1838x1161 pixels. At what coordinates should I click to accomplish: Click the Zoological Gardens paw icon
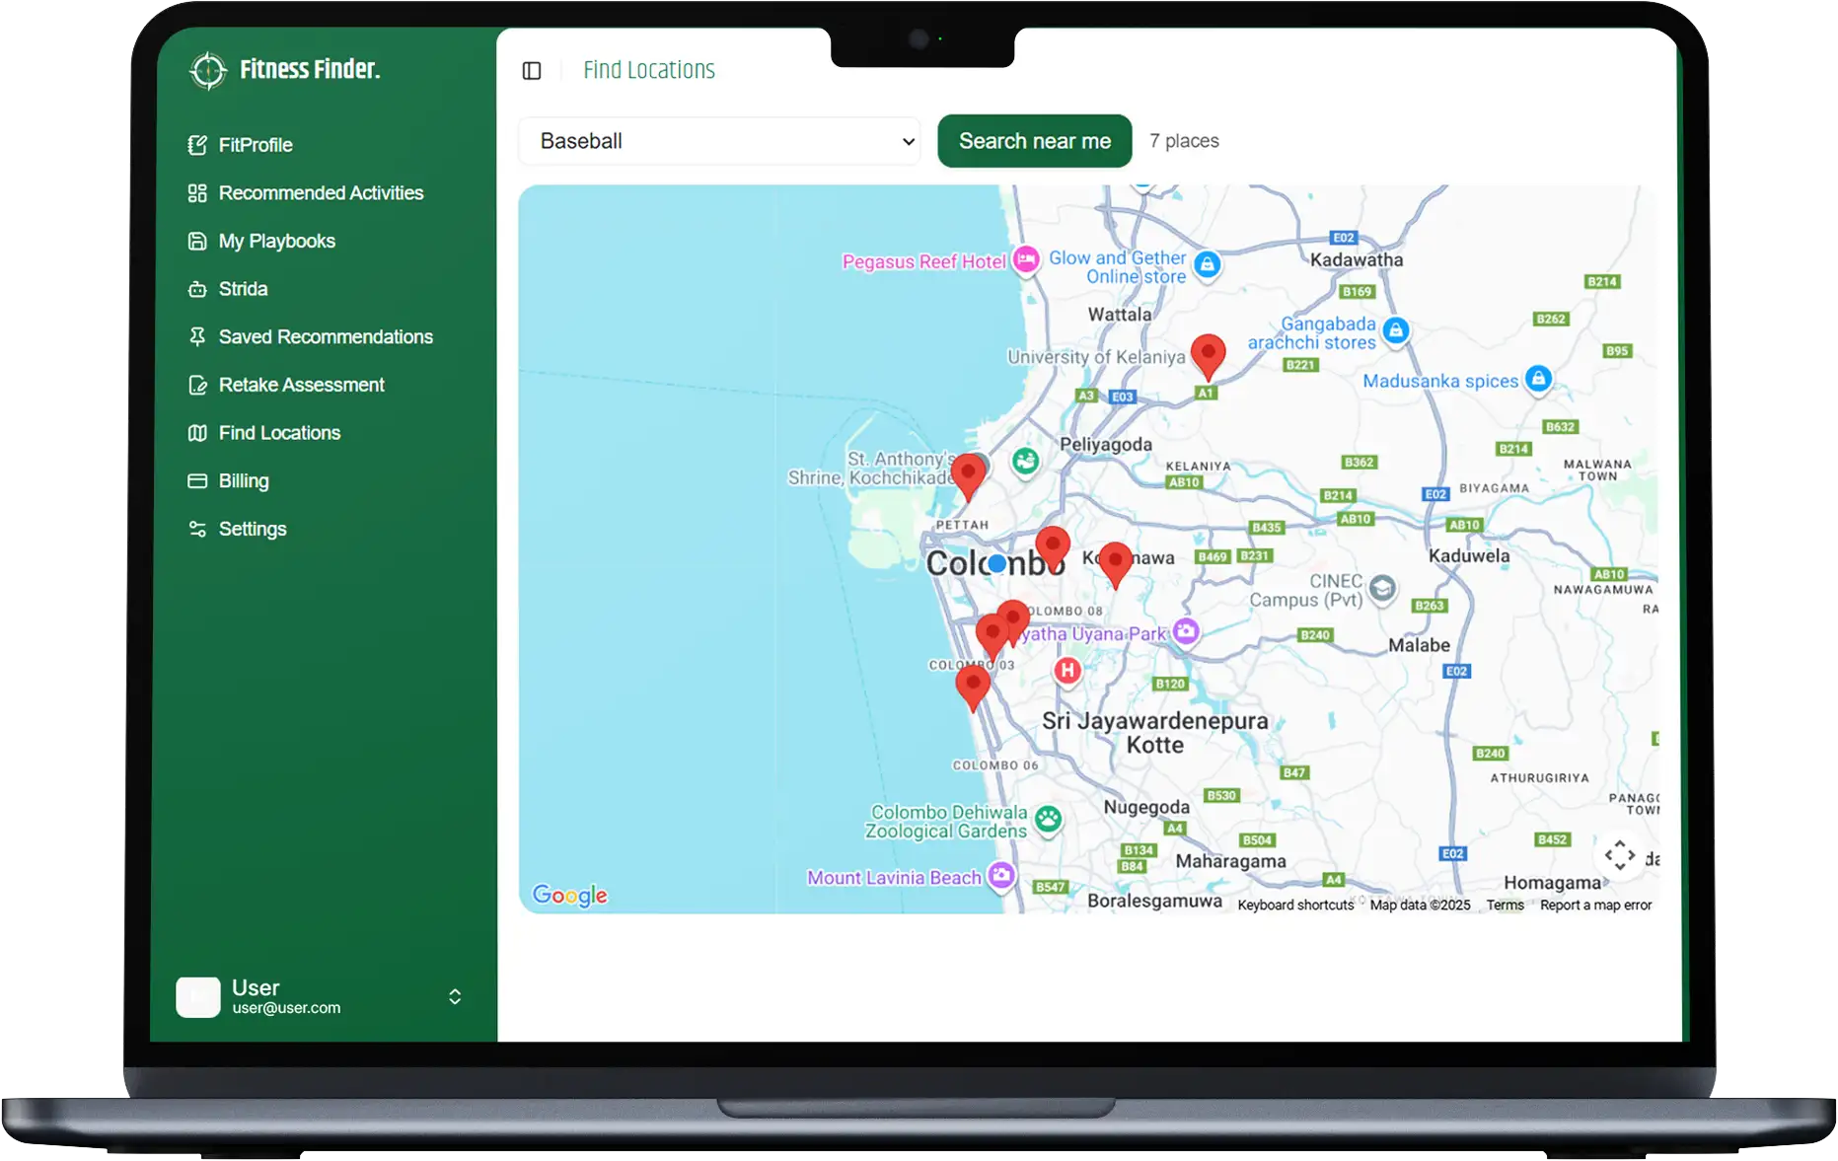click(1048, 818)
